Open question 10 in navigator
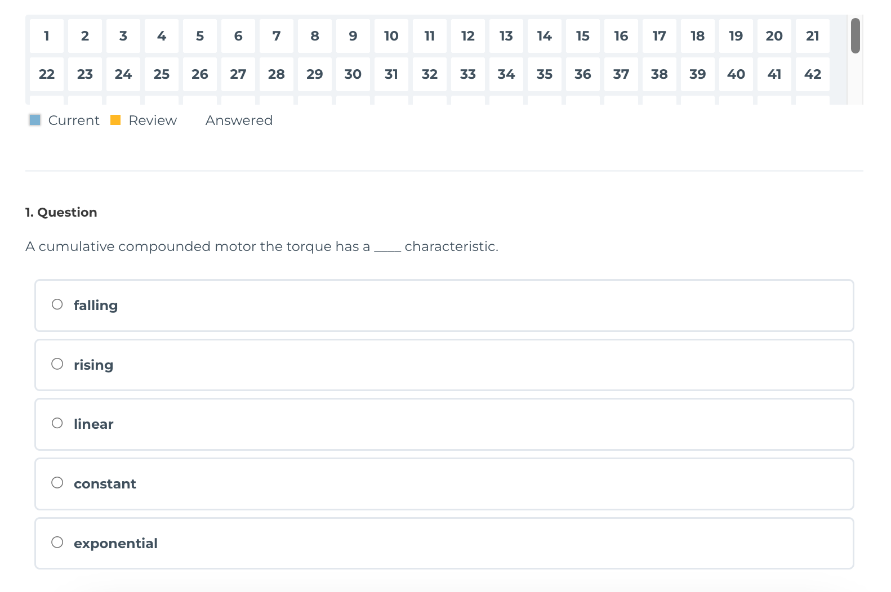The height and width of the screenshot is (592, 891). coord(391,36)
